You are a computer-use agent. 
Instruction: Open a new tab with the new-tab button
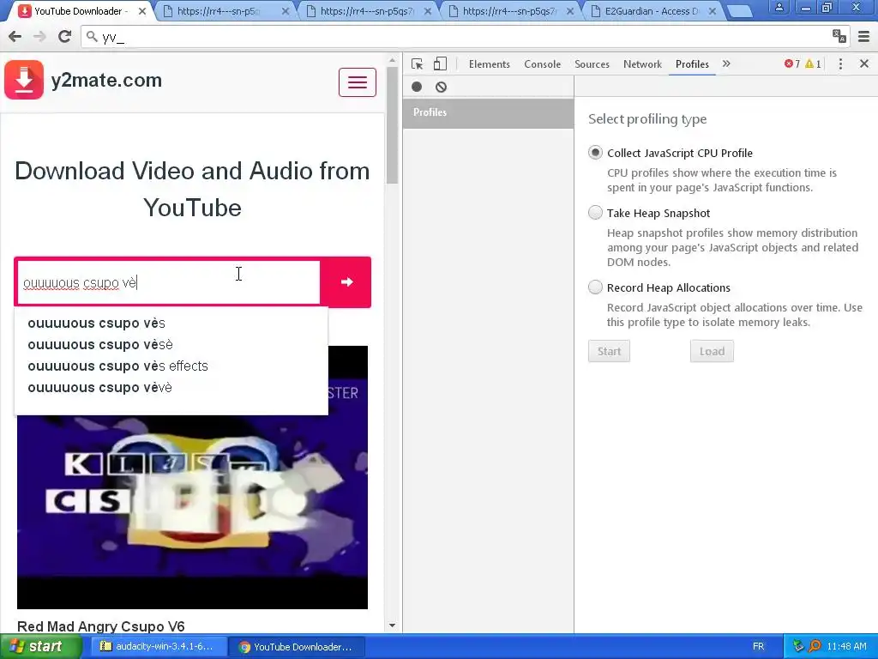(x=739, y=11)
